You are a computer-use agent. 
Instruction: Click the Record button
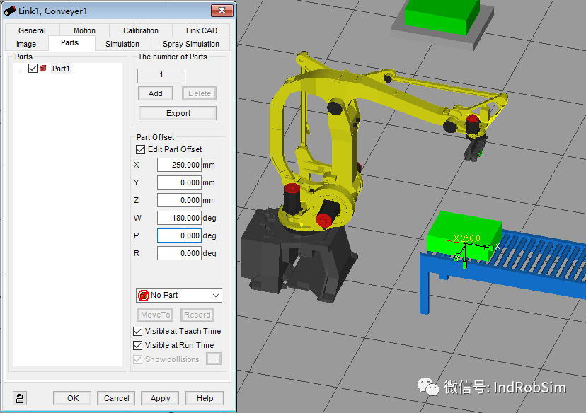tap(197, 315)
